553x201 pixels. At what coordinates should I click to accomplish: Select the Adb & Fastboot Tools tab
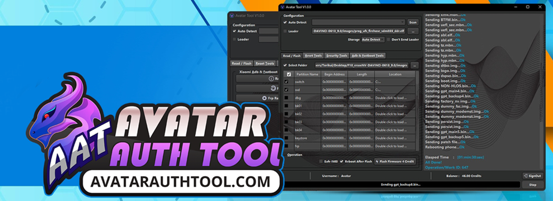tap(367, 56)
